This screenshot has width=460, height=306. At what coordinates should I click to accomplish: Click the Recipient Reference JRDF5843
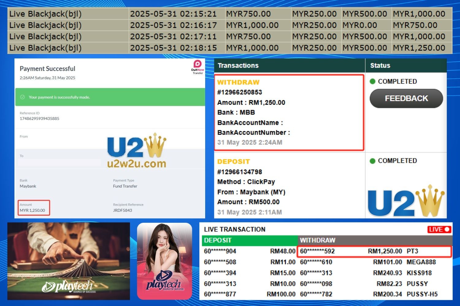(x=122, y=210)
